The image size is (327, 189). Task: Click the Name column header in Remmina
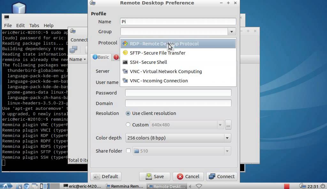pyautogui.click(x=78, y=59)
